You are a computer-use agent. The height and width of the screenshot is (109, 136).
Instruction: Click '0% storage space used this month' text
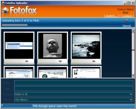coord(55,106)
